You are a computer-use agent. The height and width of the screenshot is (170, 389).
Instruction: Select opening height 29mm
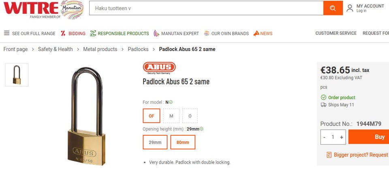155,142
